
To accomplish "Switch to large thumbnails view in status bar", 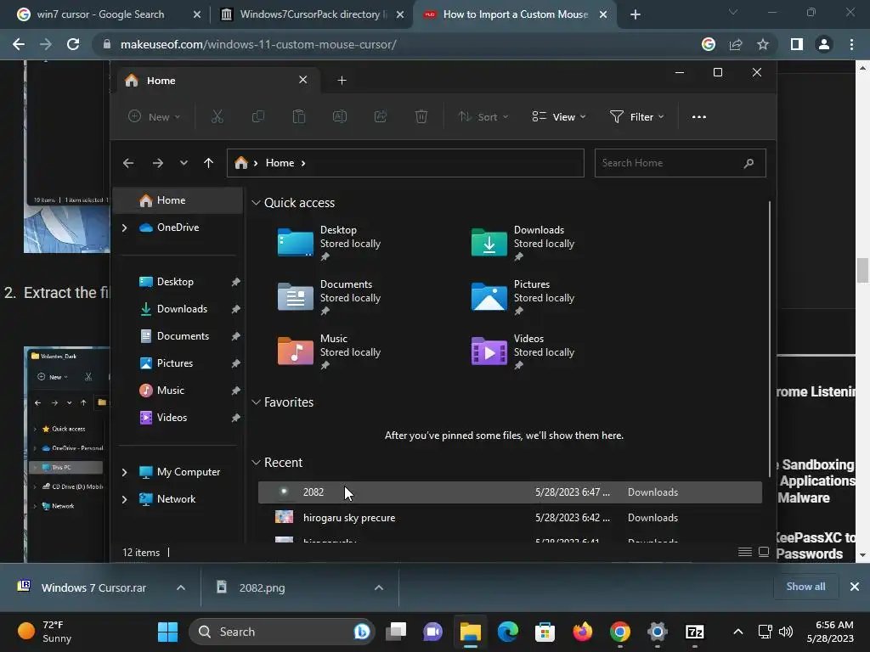I will coord(764,552).
